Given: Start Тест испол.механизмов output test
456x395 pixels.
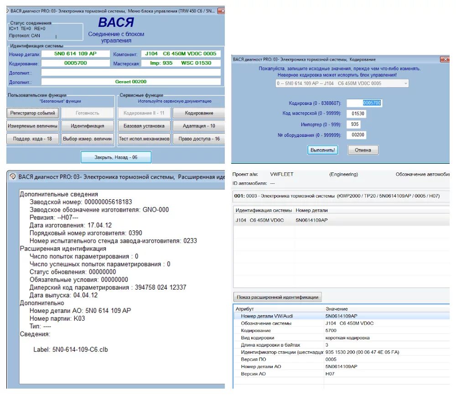Looking at the screenshot, I should click(144, 139).
